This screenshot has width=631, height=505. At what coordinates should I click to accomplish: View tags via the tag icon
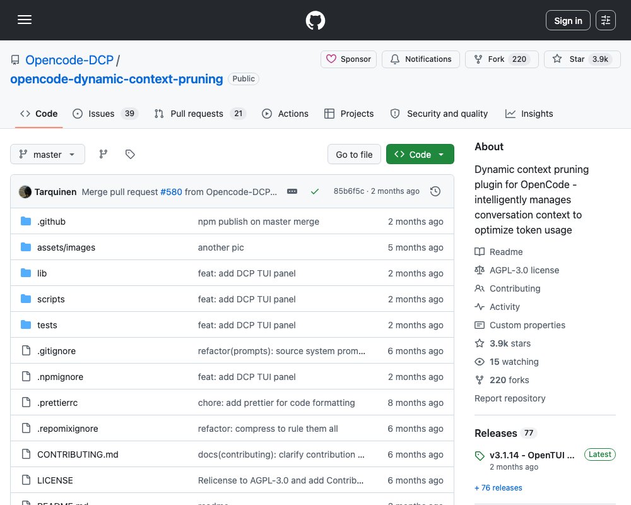pyautogui.click(x=130, y=154)
